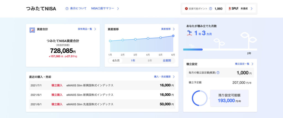
Task: Click the help icon beside 表示について
Action: [x=67, y=9]
